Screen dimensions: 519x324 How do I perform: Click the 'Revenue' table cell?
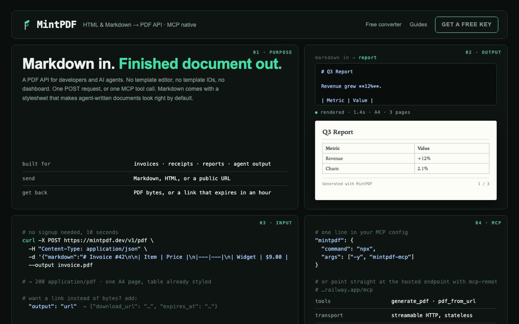[368, 158]
